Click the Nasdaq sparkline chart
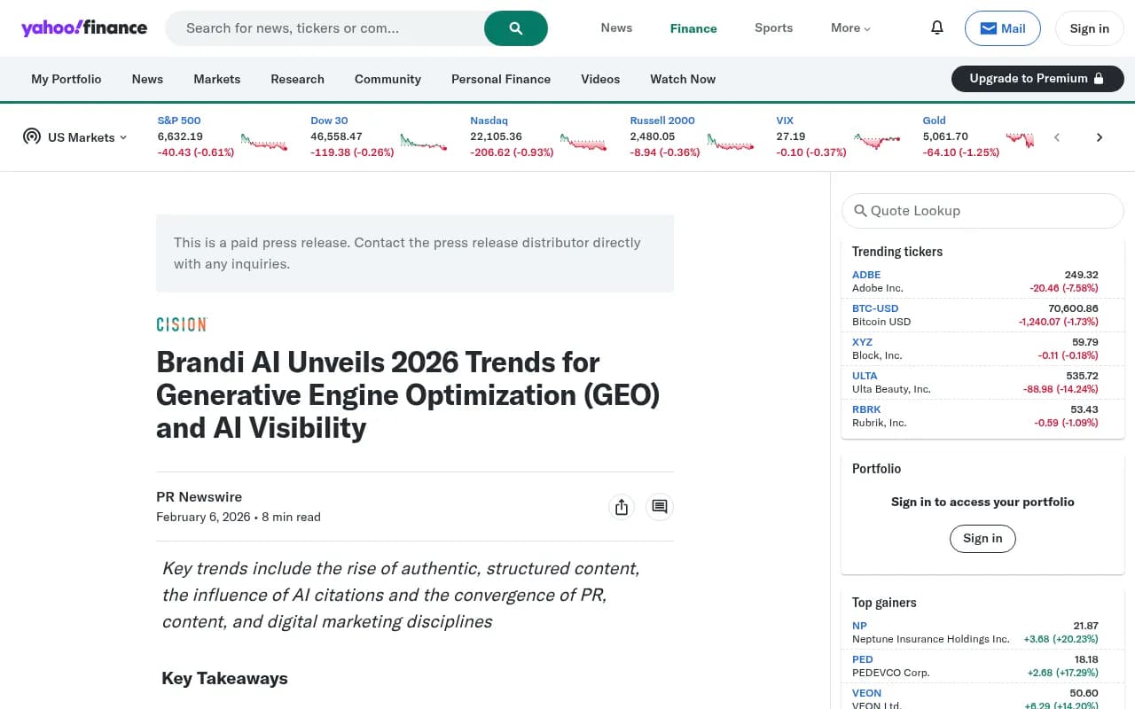Screen dimensions: 1135x709 coord(583,139)
